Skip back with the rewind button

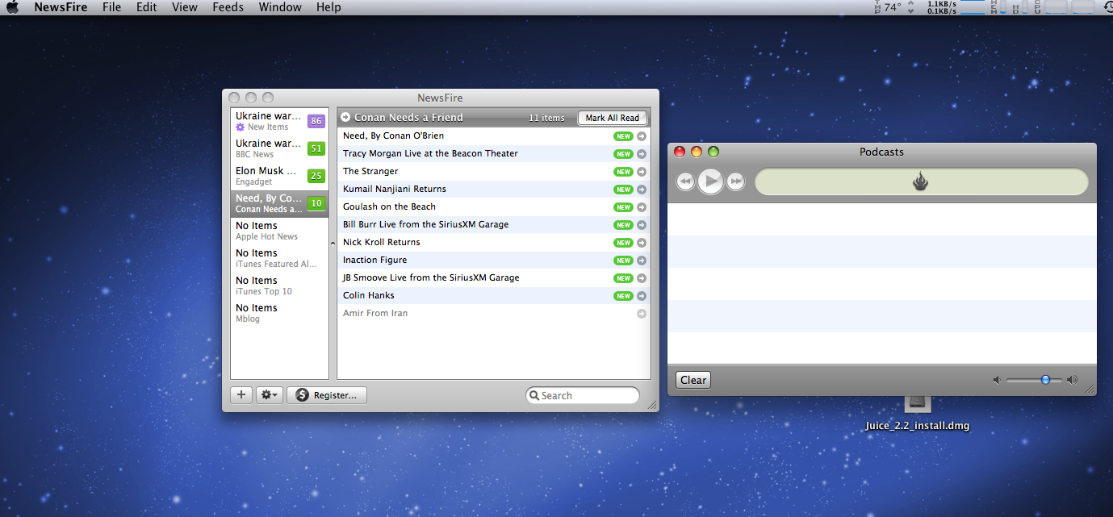tap(685, 181)
